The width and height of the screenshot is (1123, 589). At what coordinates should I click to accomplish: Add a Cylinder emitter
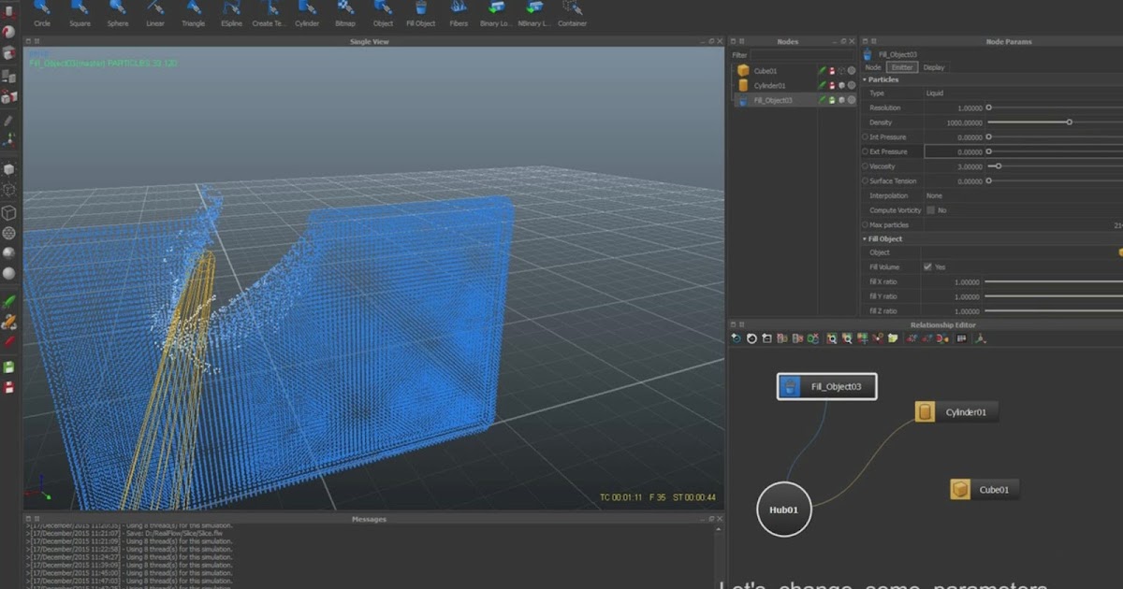click(307, 13)
